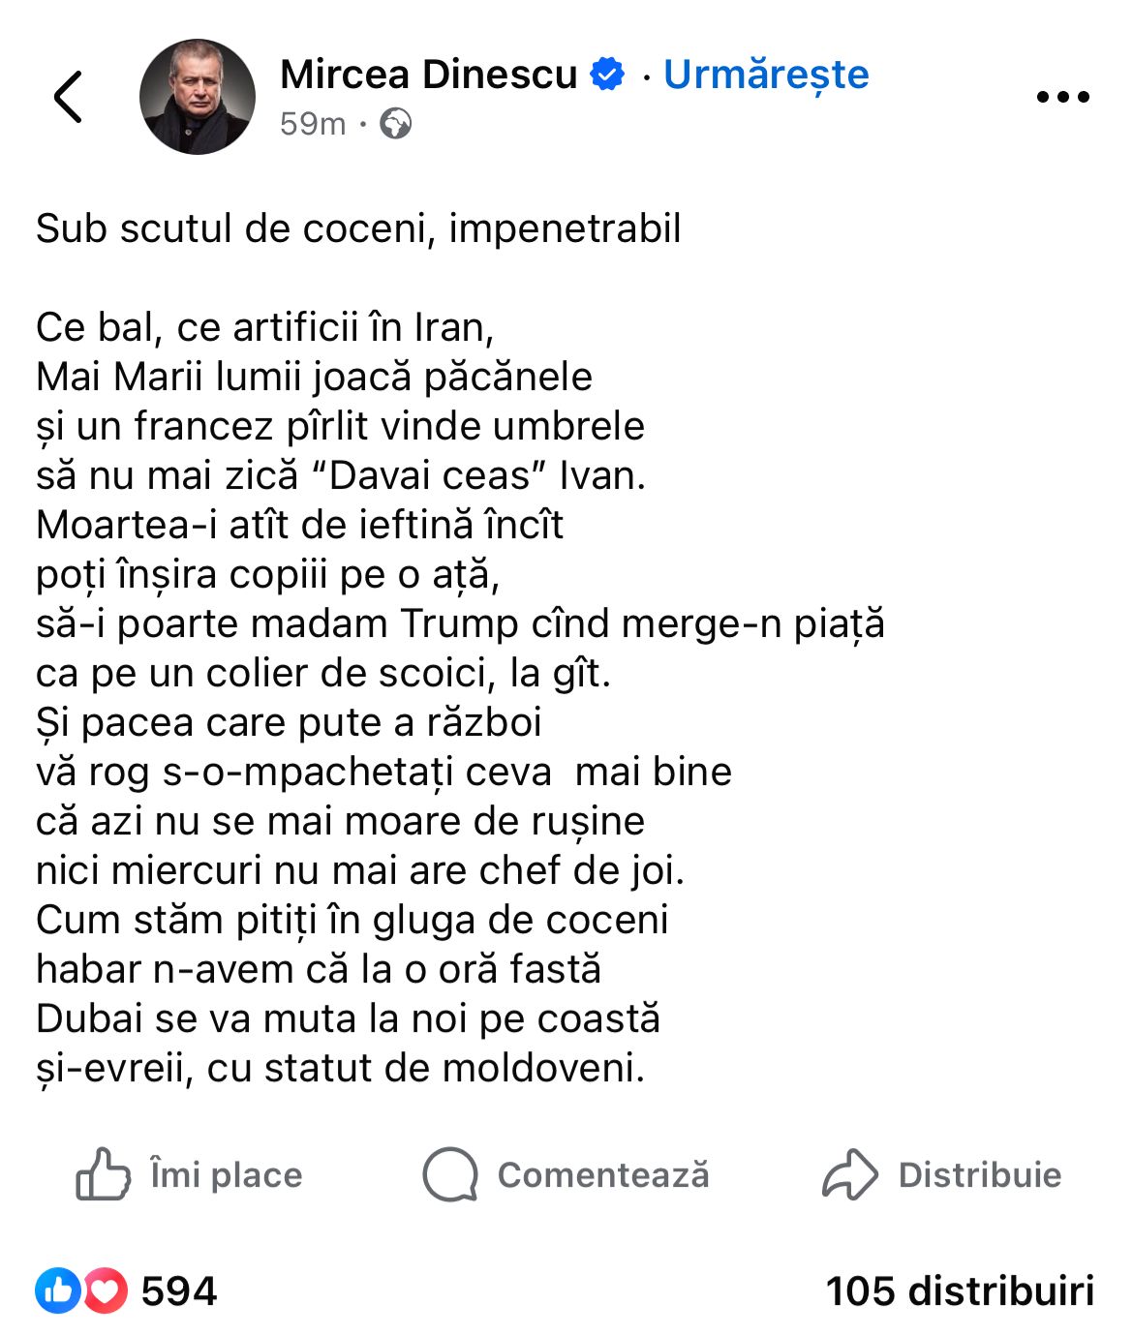The width and height of the screenshot is (1133, 1335).
Task: Tap the public globe privacy icon
Action: 395,124
